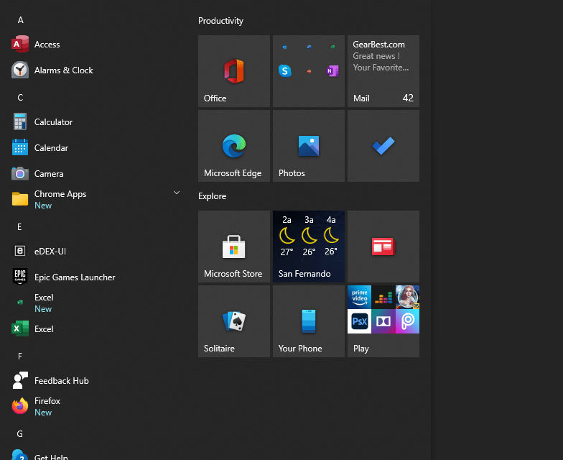Open the red News tile
The height and width of the screenshot is (460, 563).
383,247
